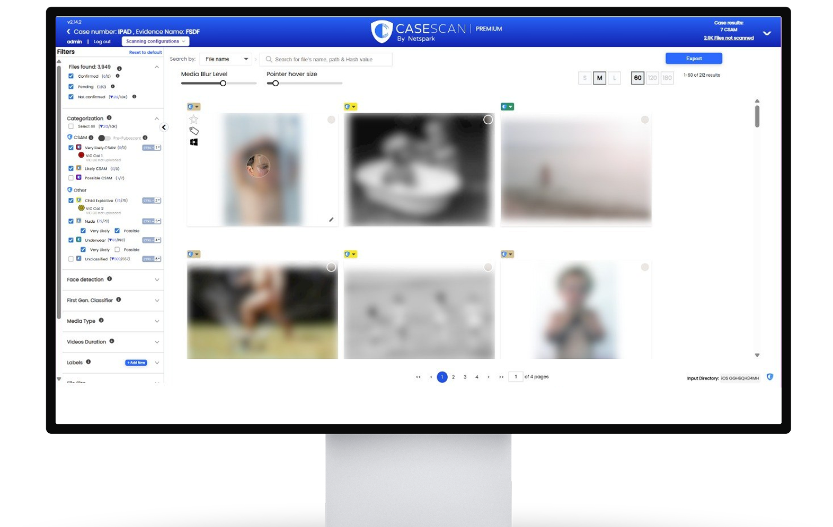Expand the Media Type filter section
The width and height of the screenshot is (833, 527).
(x=157, y=321)
